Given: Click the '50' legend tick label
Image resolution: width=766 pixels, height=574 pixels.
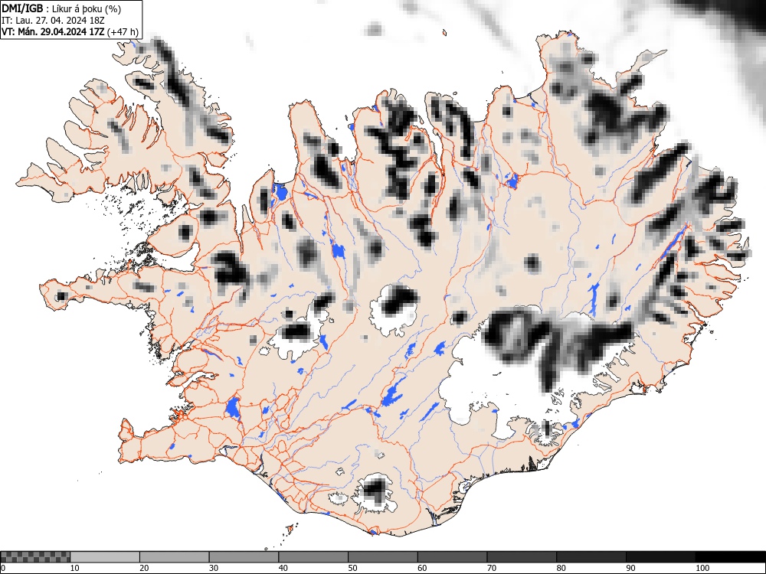Looking at the screenshot, I should tap(352, 568).
